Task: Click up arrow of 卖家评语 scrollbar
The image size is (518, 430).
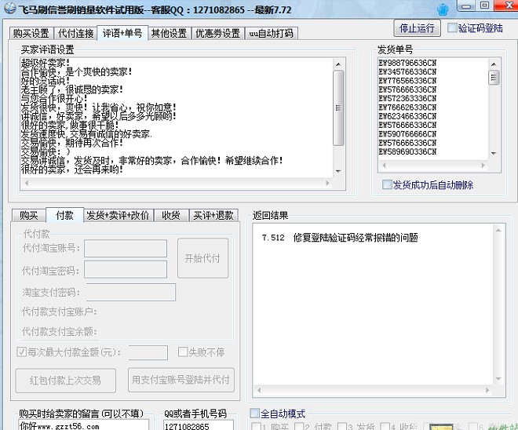Action: point(338,64)
